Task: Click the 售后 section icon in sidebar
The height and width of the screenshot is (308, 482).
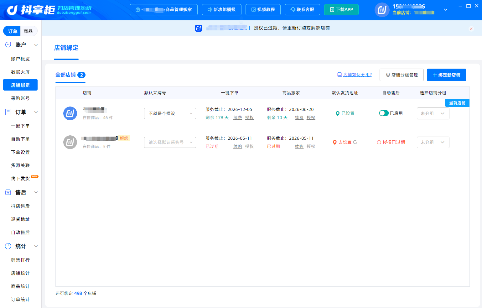Action: click(x=8, y=192)
